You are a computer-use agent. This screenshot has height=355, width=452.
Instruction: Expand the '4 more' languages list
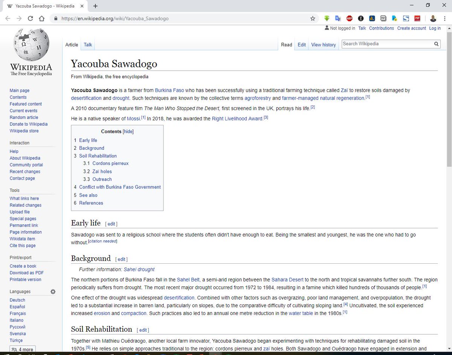click(23, 349)
